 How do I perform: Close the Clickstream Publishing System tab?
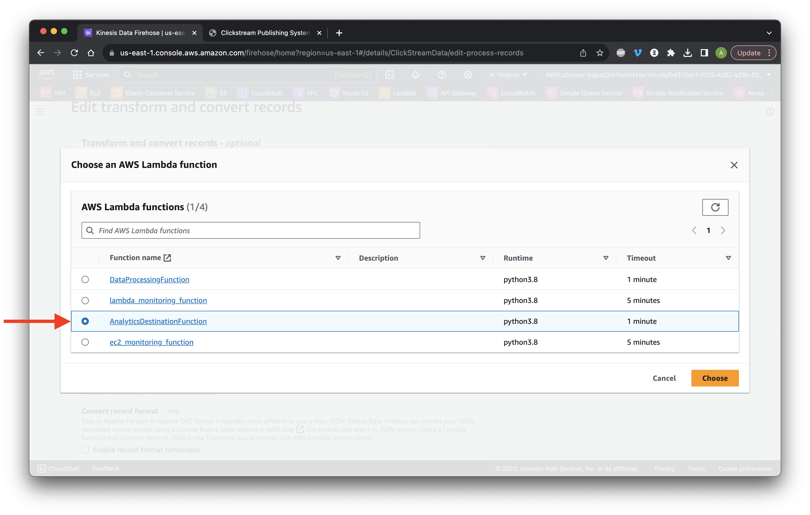319,33
